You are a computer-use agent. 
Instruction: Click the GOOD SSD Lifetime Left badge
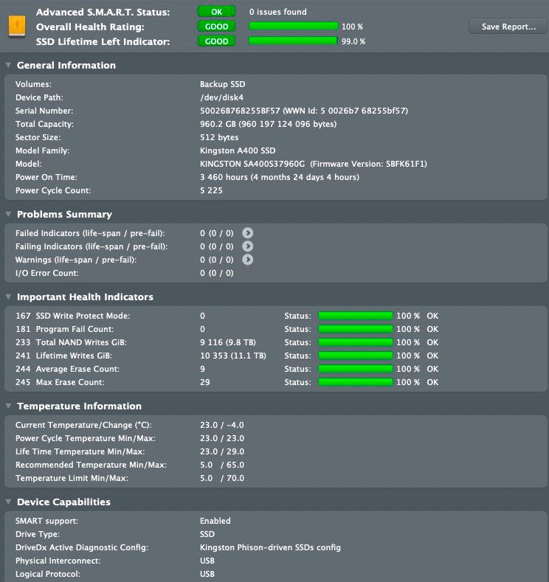pos(216,41)
